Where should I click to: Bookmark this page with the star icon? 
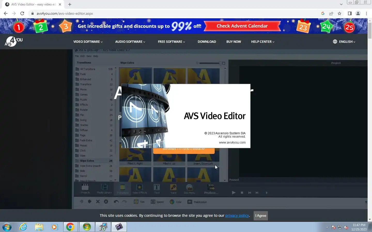coord(339,13)
